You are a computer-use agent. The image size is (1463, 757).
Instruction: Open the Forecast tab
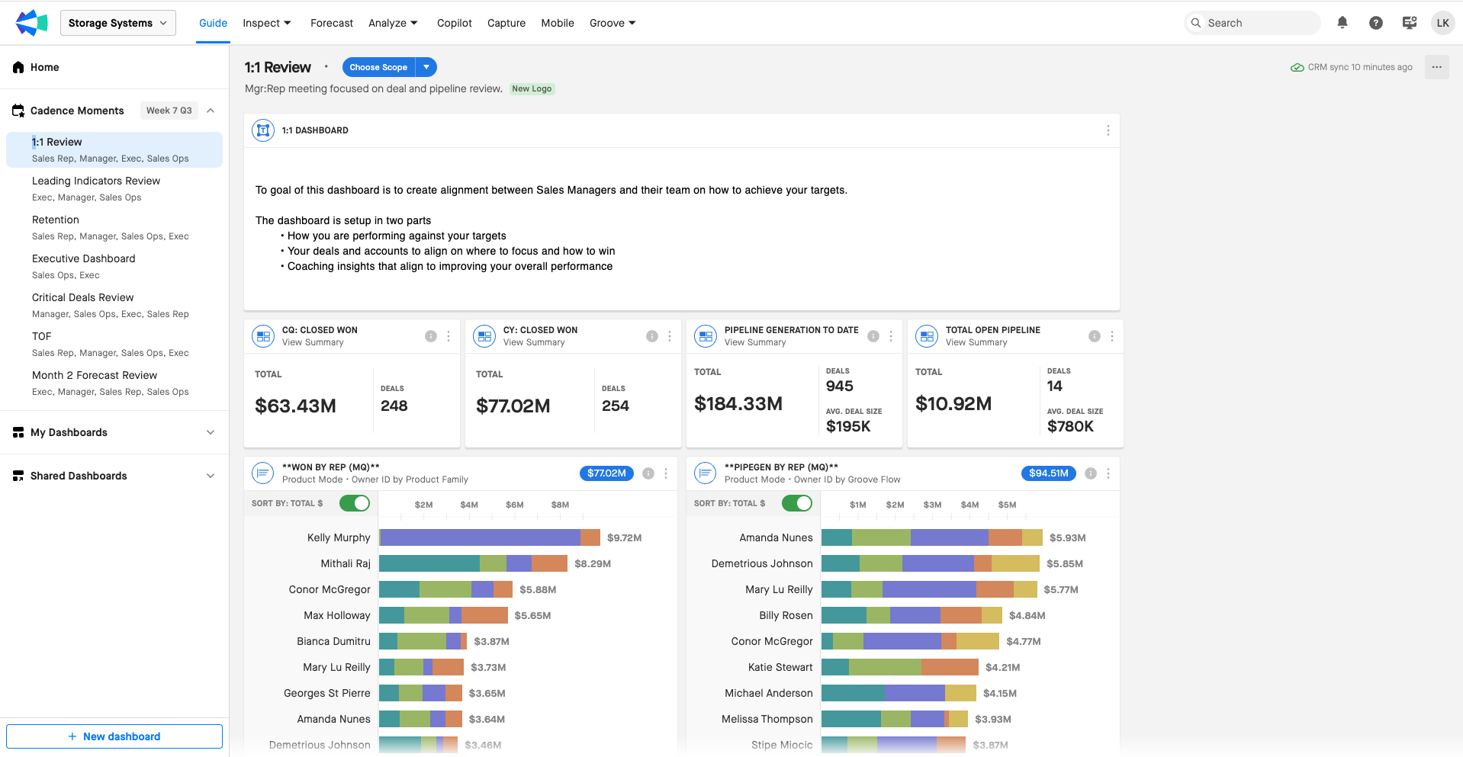point(331,23)
